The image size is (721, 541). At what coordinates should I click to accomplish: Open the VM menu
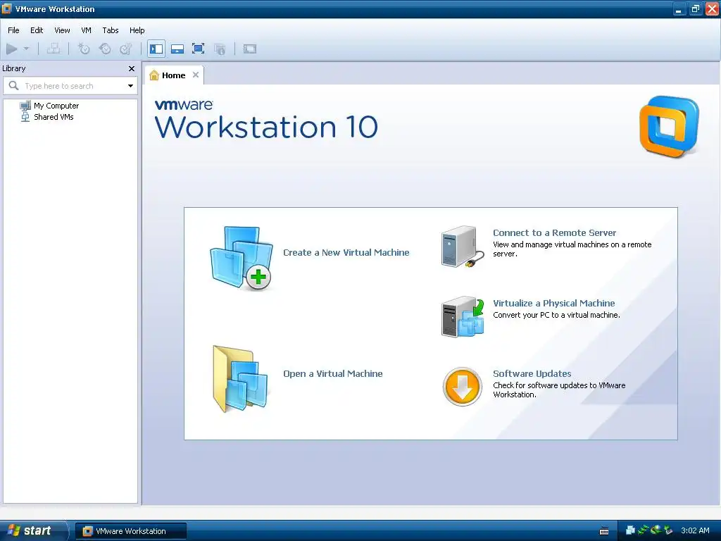tap(86, 30)
